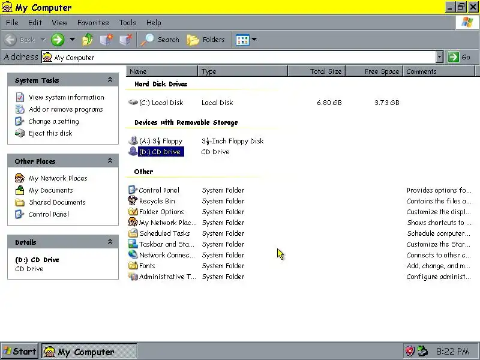This screenshot has width=480, height=360.
Task: Click Eject this disk link
Action: 50,133
